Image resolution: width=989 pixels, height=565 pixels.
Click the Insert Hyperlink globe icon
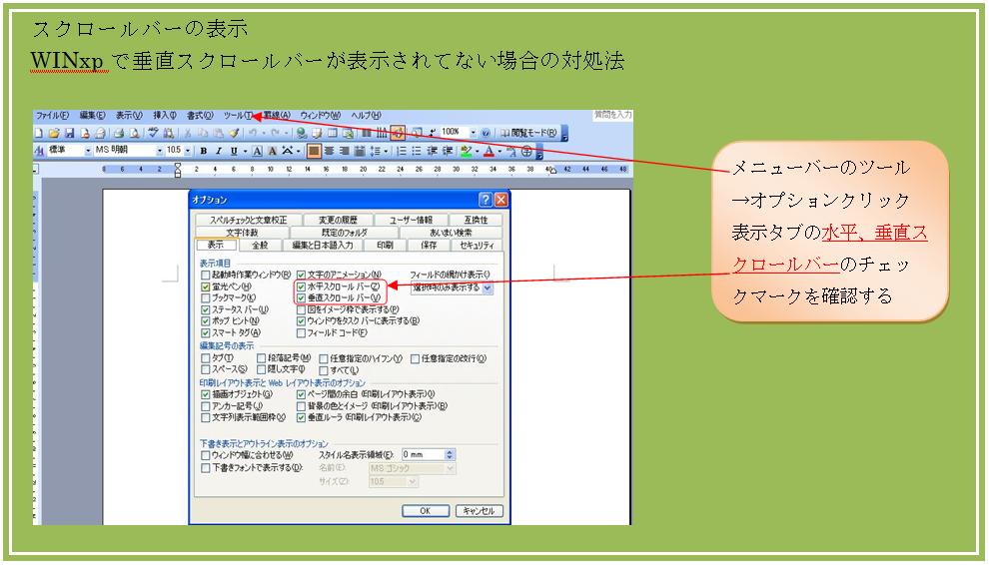click(302, 133)
